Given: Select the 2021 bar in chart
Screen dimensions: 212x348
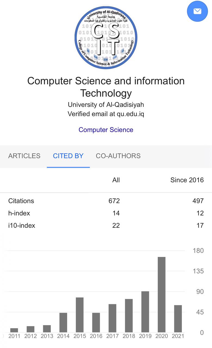Looking at the screenshot, I should (x=178, y=318).
